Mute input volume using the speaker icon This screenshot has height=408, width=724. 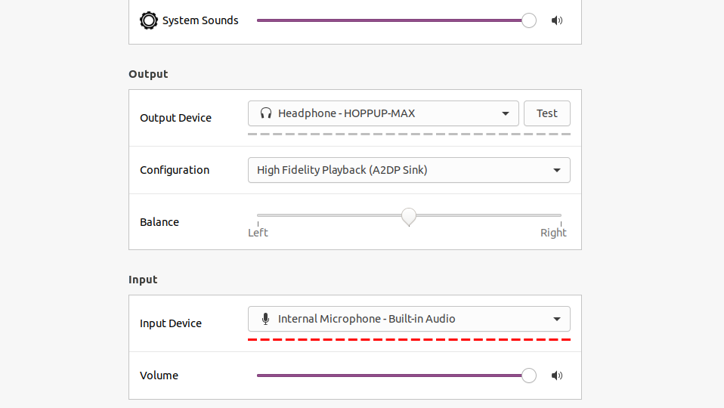click(557, 376)
